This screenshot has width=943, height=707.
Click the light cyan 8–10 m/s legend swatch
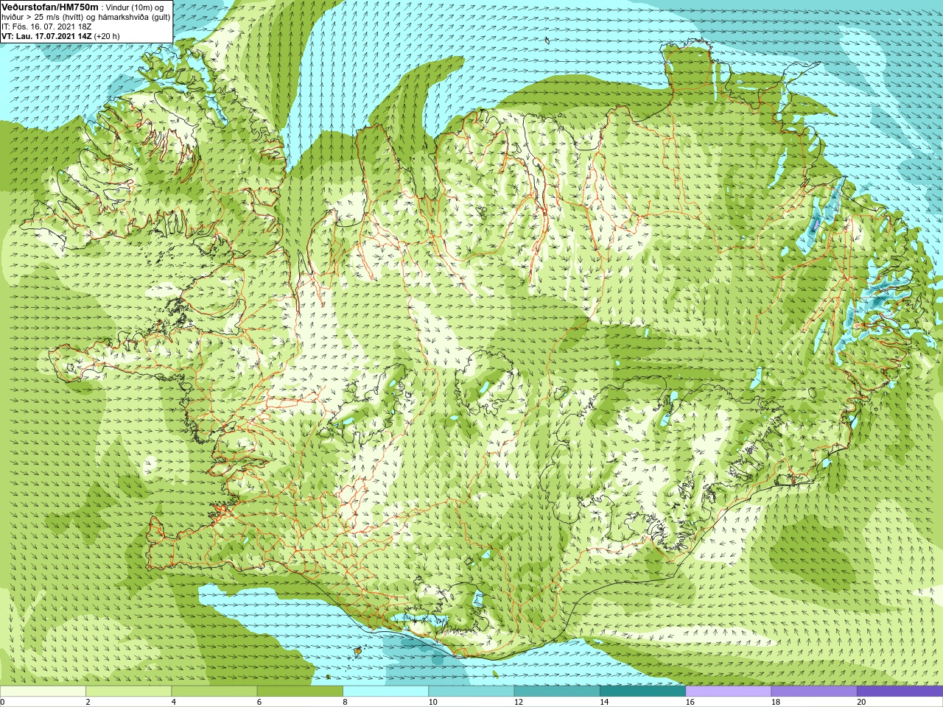click(x=386, y=692)
